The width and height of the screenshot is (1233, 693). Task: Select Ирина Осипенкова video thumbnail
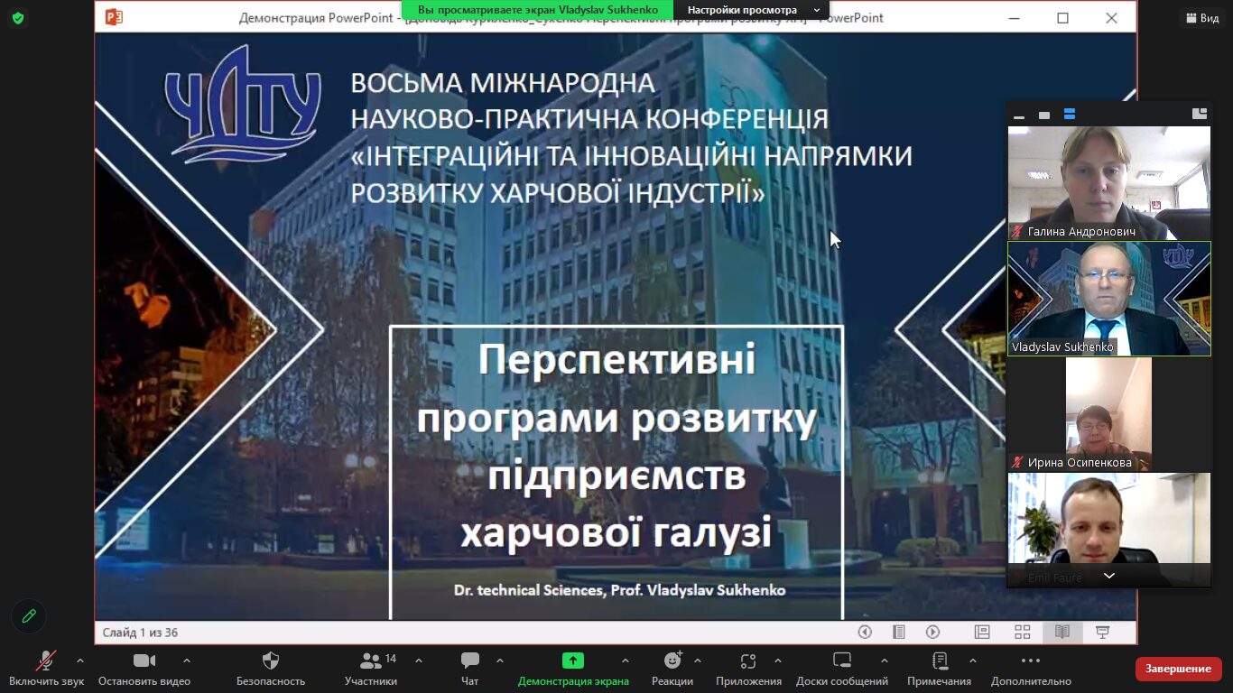(x=1109, y=414)
